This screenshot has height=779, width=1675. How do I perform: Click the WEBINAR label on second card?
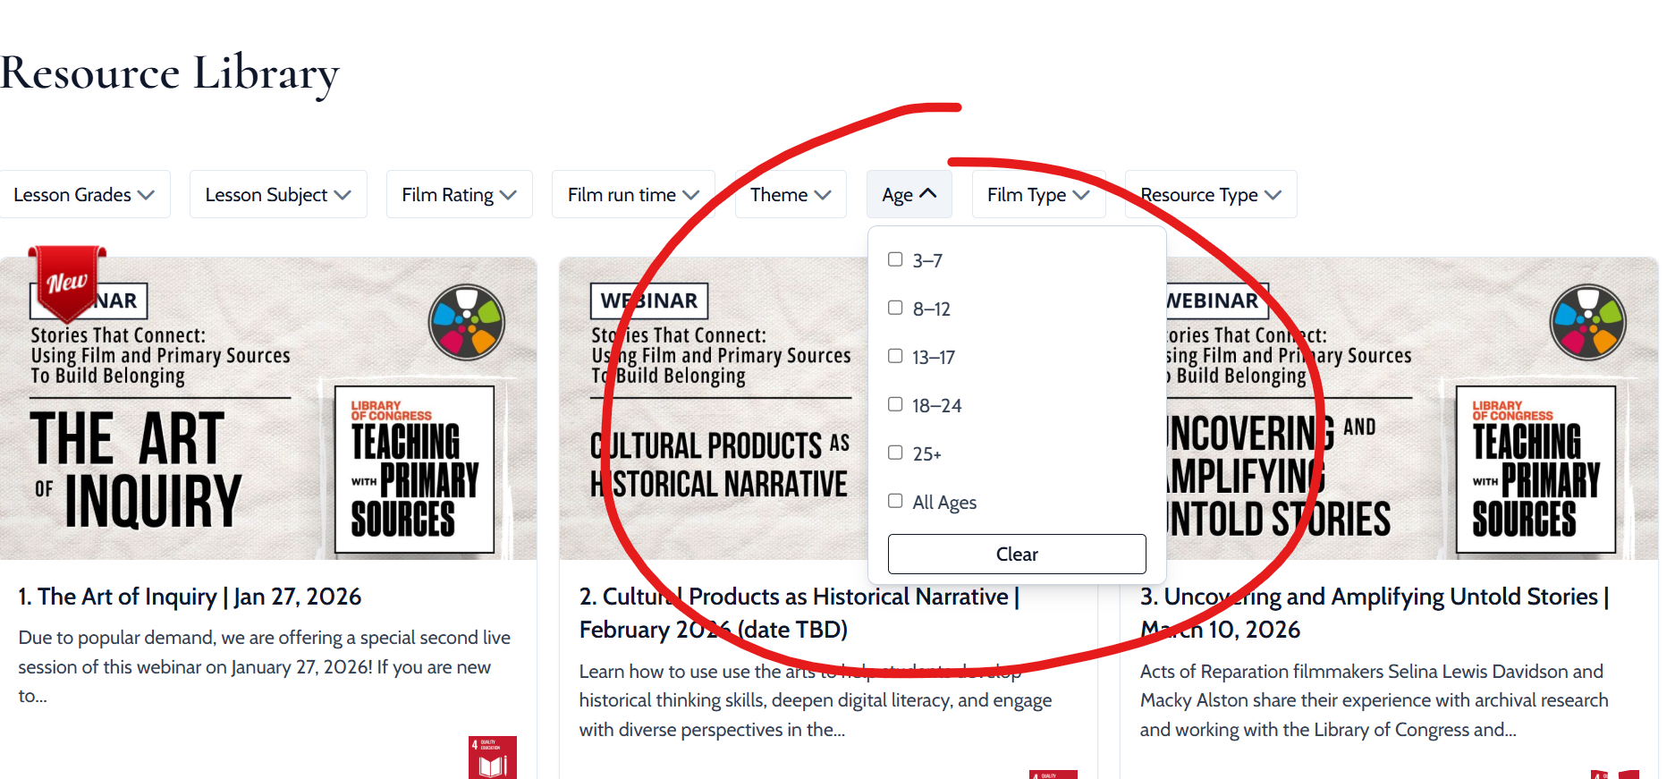(649, 301)
